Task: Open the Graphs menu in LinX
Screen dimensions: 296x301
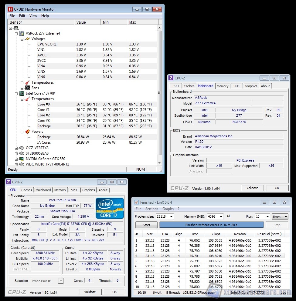Action: click(168, 209)
